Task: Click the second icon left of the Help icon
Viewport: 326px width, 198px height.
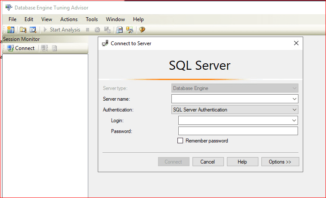Action: [x=120, y=30]
